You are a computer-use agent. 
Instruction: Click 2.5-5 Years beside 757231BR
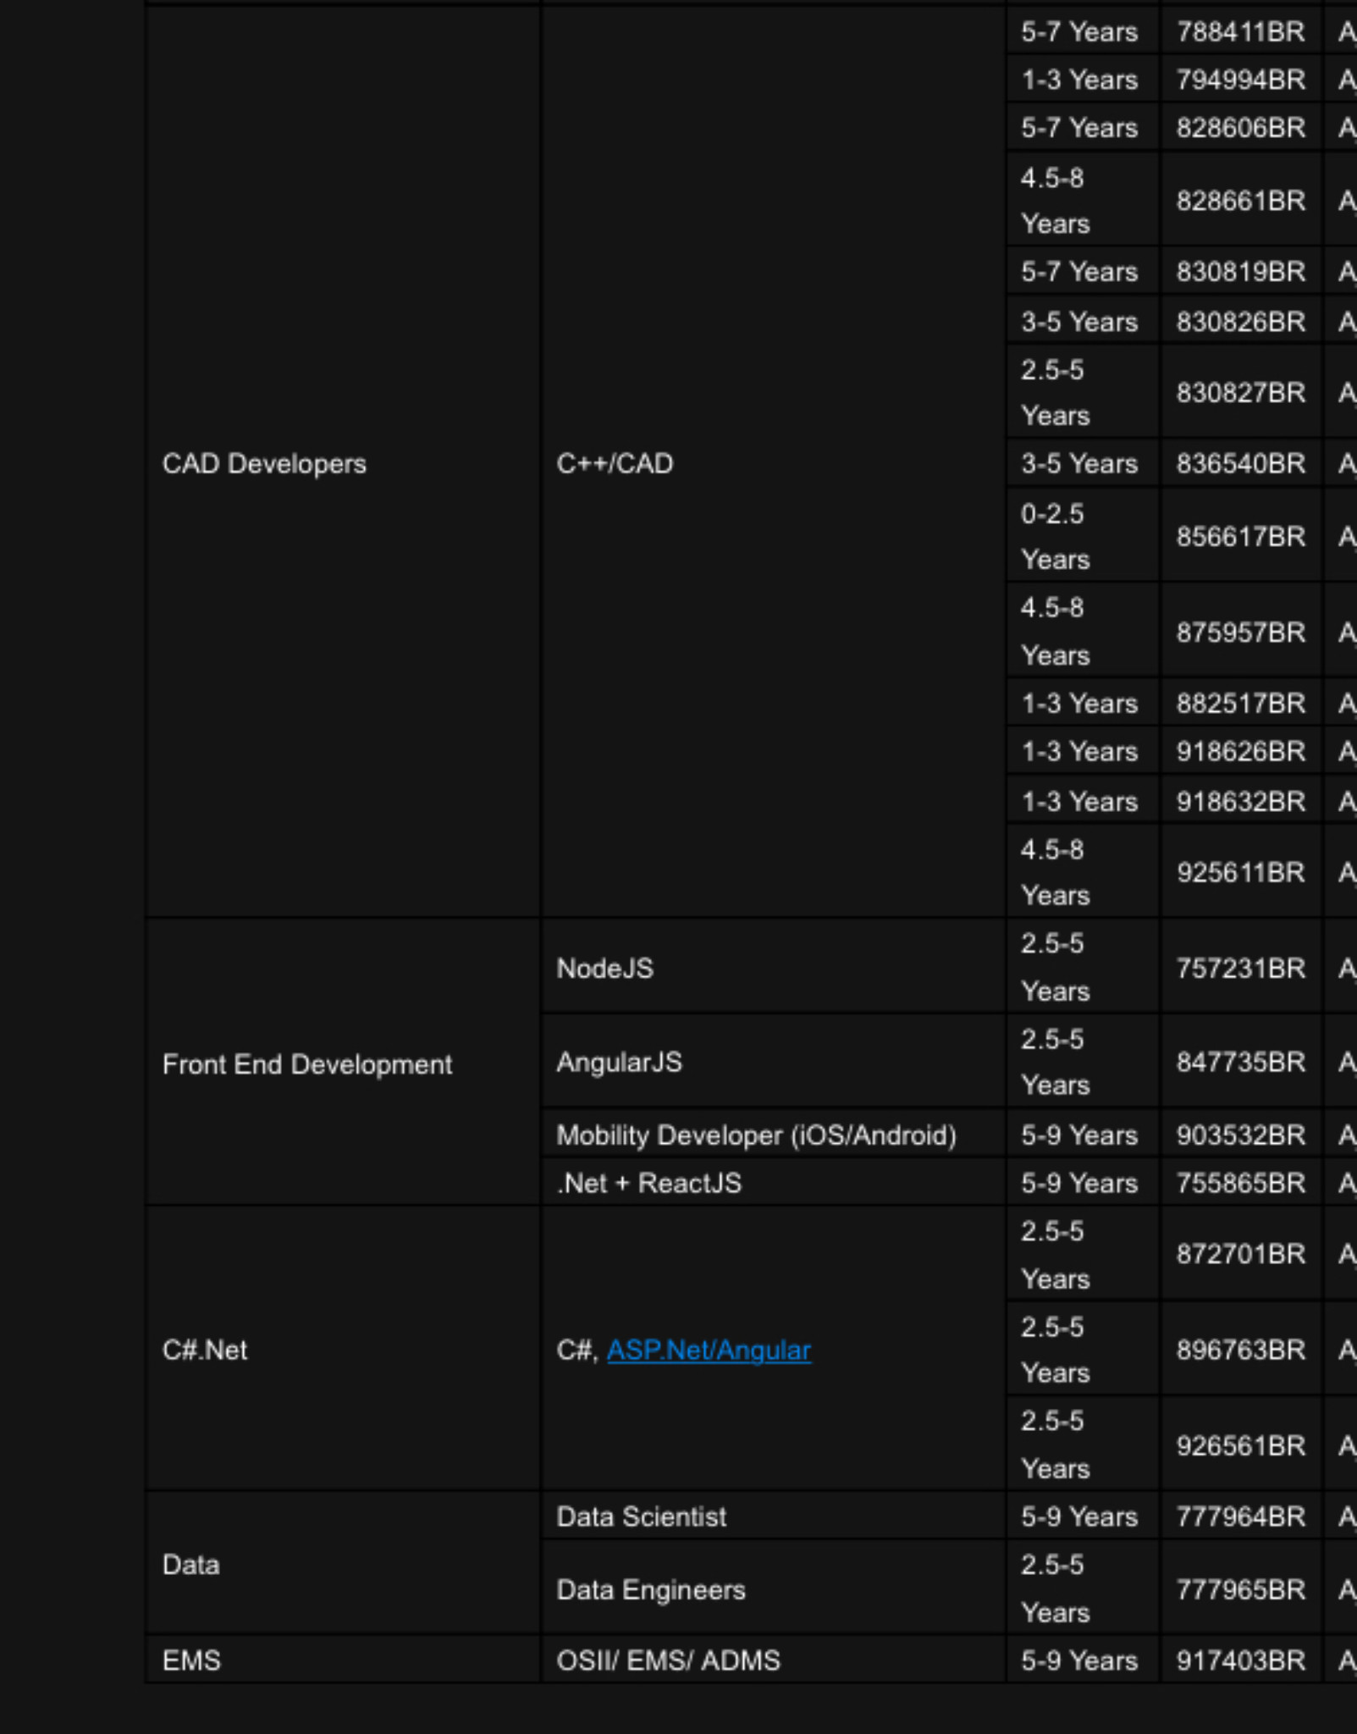[1082, 967]
